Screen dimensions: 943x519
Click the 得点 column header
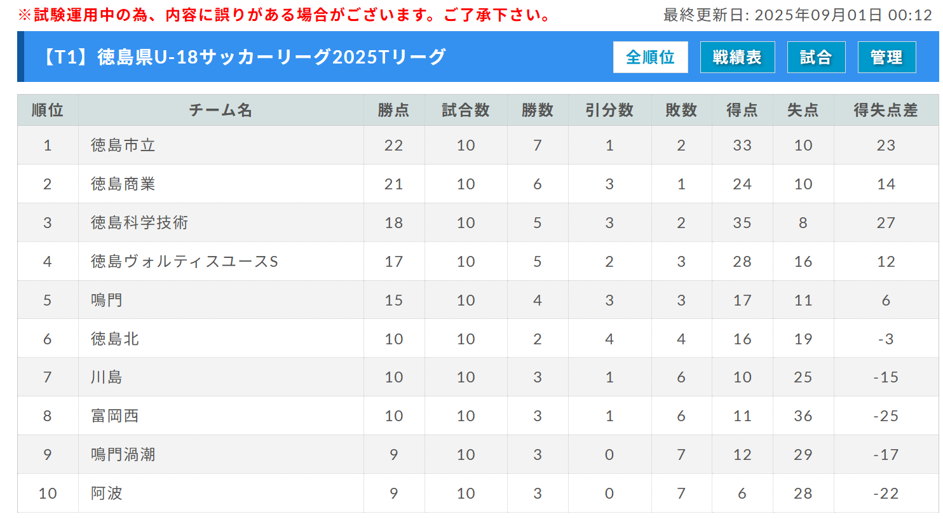click(742, 111)
